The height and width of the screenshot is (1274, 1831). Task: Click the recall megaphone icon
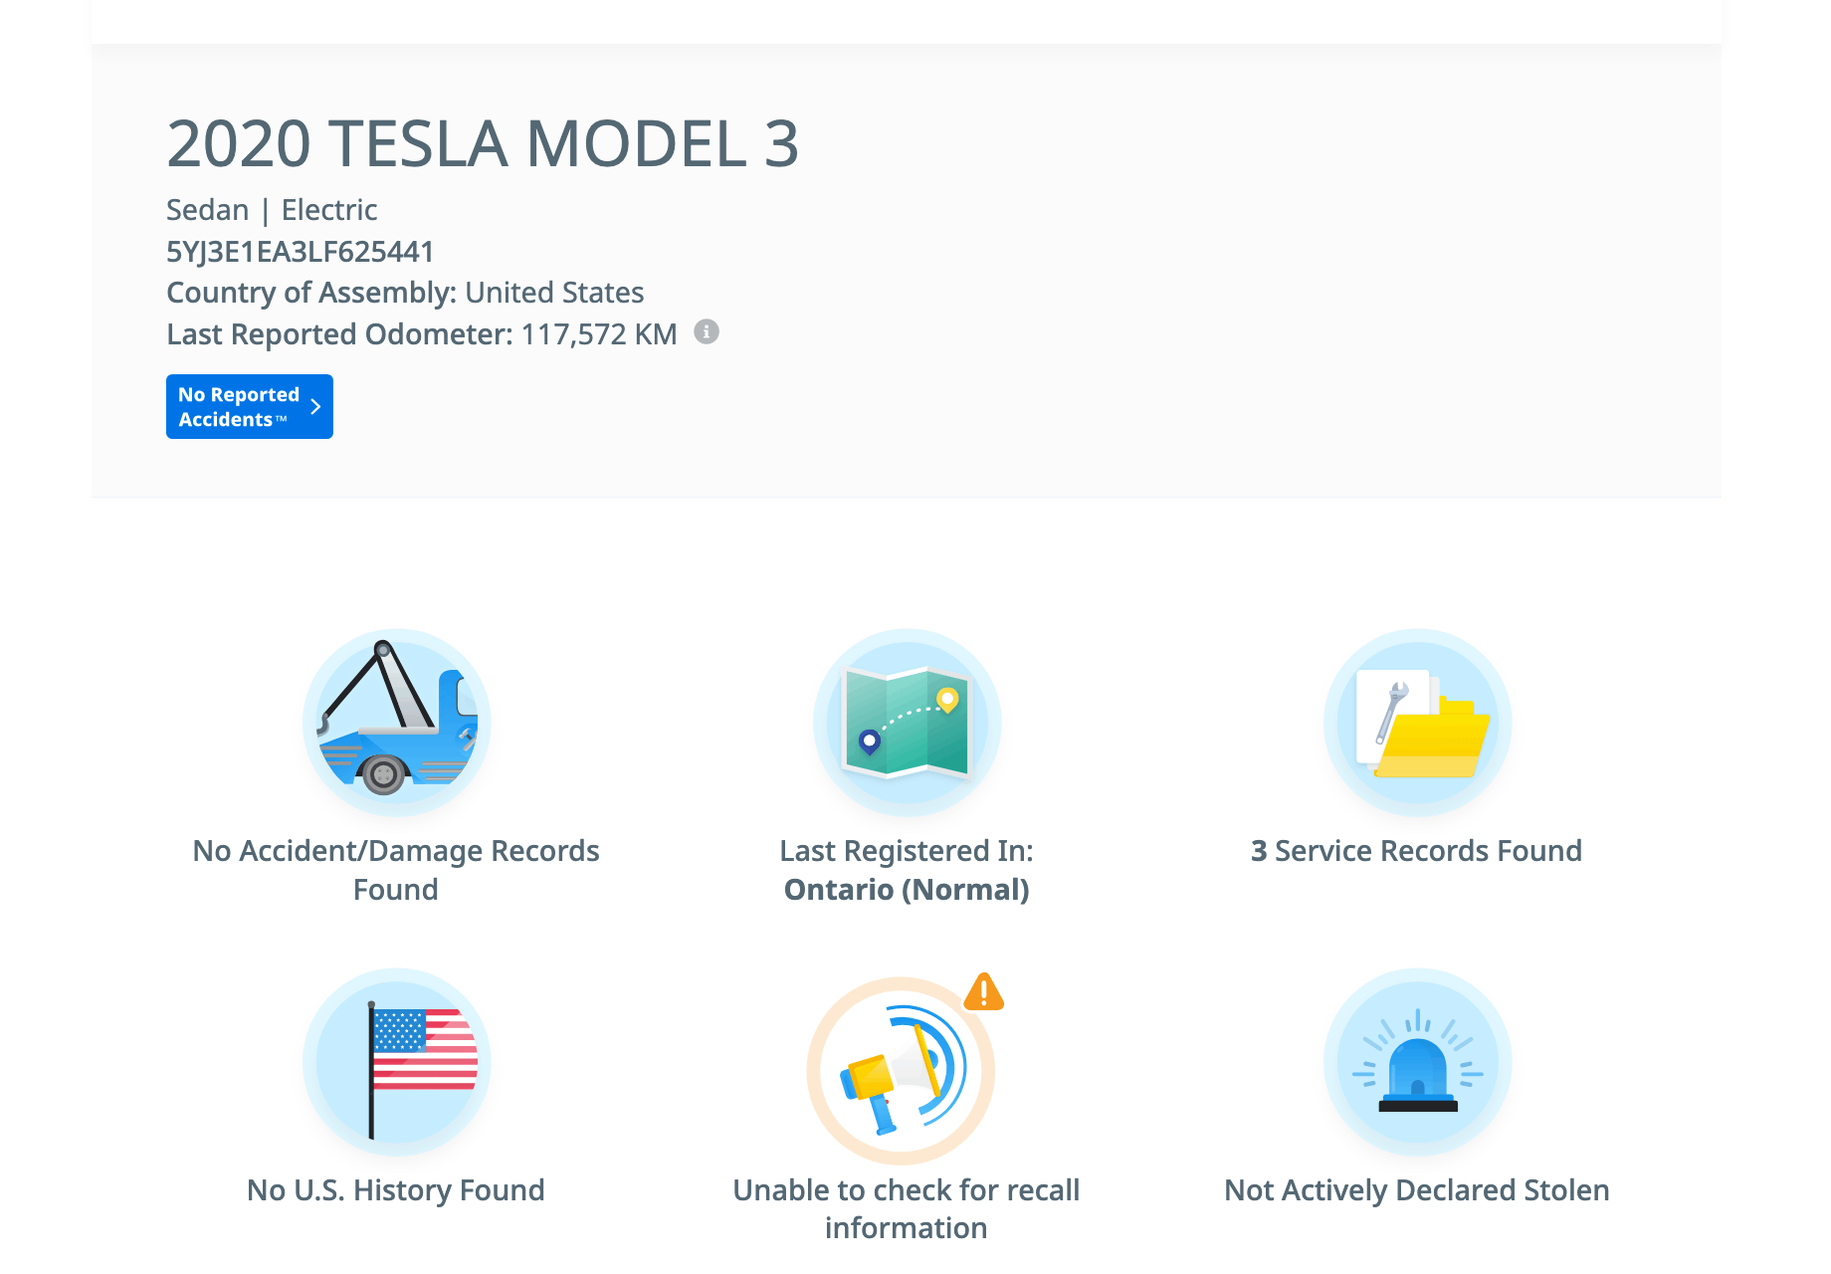pos(901,1071)
